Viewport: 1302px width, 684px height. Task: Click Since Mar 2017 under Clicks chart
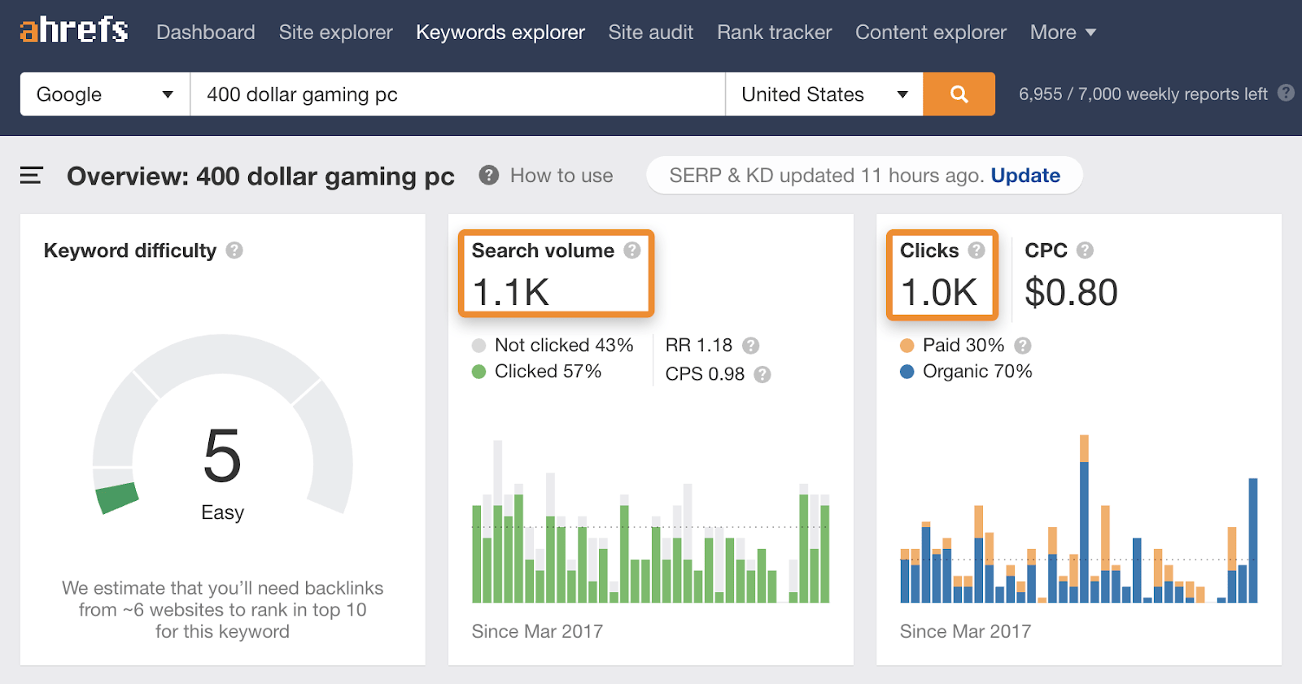[x=965, y=632]
